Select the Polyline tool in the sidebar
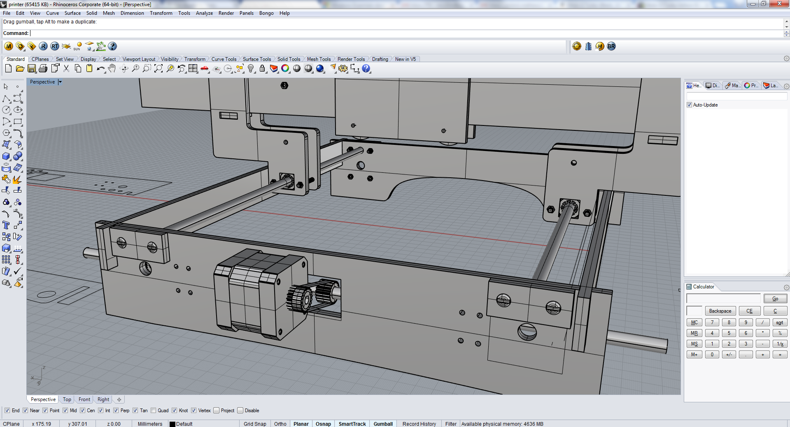Viewport: 790px width, 427px height. (x=6, y=98)
